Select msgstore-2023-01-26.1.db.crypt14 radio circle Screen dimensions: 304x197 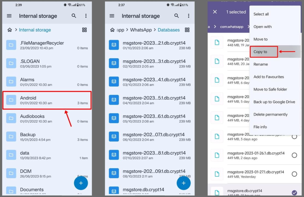tap(294, 155)
